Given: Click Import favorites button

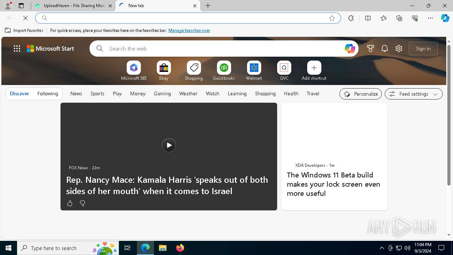Looking at the screenshot, I should (x=24, y=30).
